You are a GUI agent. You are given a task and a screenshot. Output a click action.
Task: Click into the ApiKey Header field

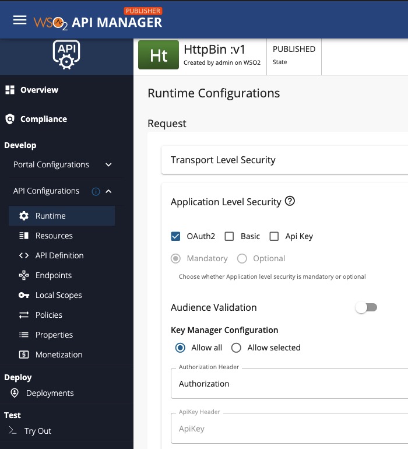[289, 429]
